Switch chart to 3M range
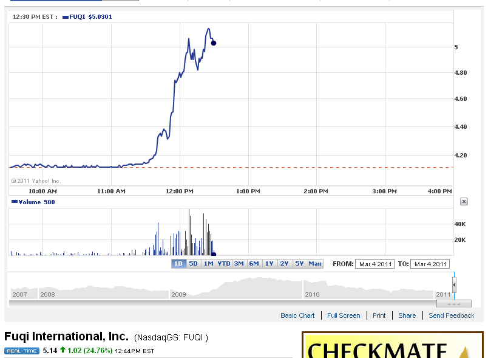The width and height of the screenshot is (488, 358). click(x=239, y=264)
